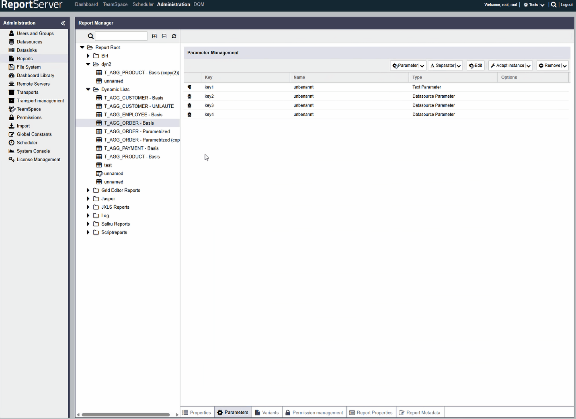The image size is (576, 419).
Task: Collapse the Administration sidebar panel
Action: (63, 23)
